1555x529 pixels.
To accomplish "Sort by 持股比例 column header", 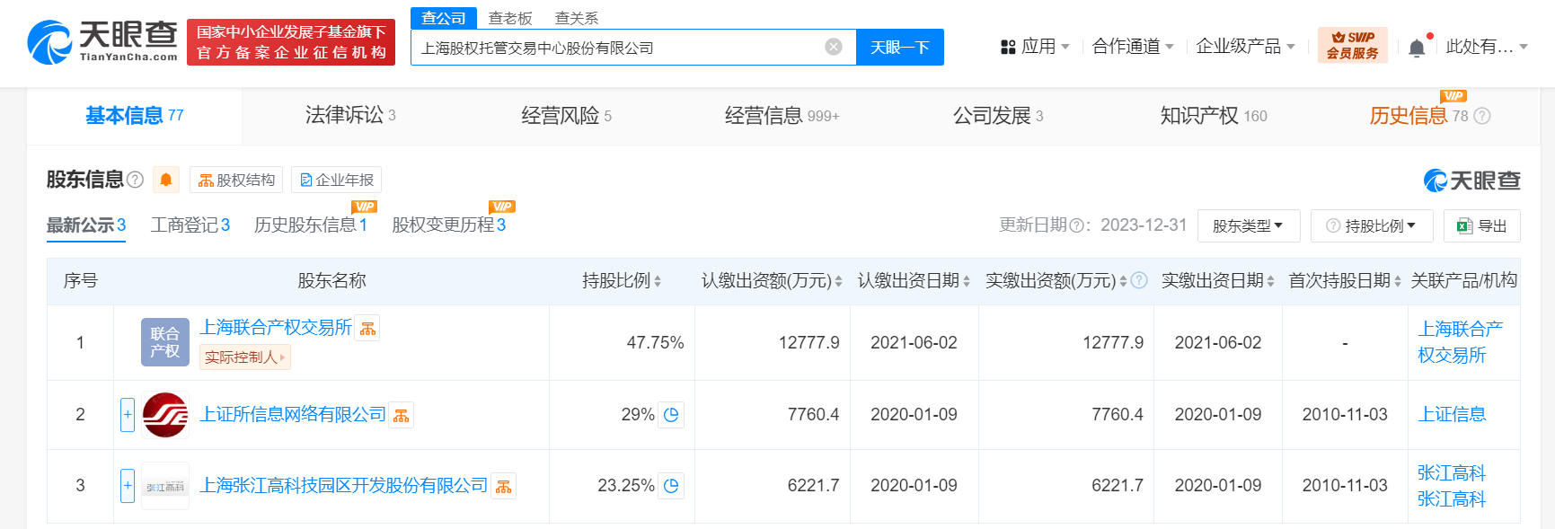I will coord(622,281).
